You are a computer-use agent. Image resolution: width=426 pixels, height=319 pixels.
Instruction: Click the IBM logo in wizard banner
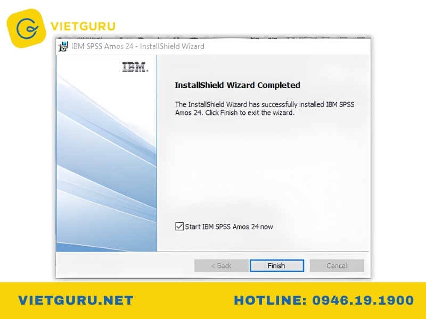point(135,67)
